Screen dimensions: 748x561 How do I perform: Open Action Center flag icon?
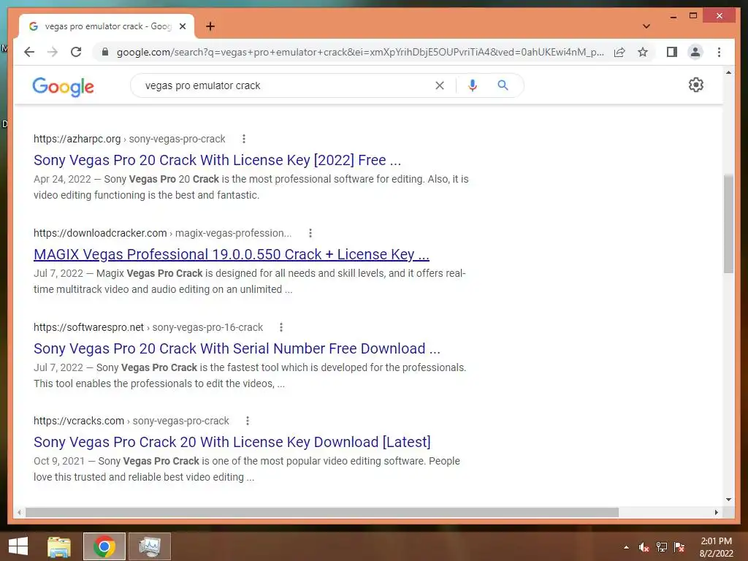[x=679, y=547]
